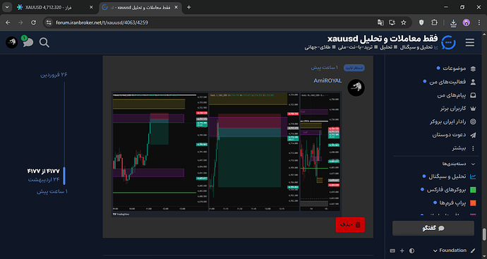Screen dimensions: 487x259
Task: Open the TradingView chart image
Action: 227,154
